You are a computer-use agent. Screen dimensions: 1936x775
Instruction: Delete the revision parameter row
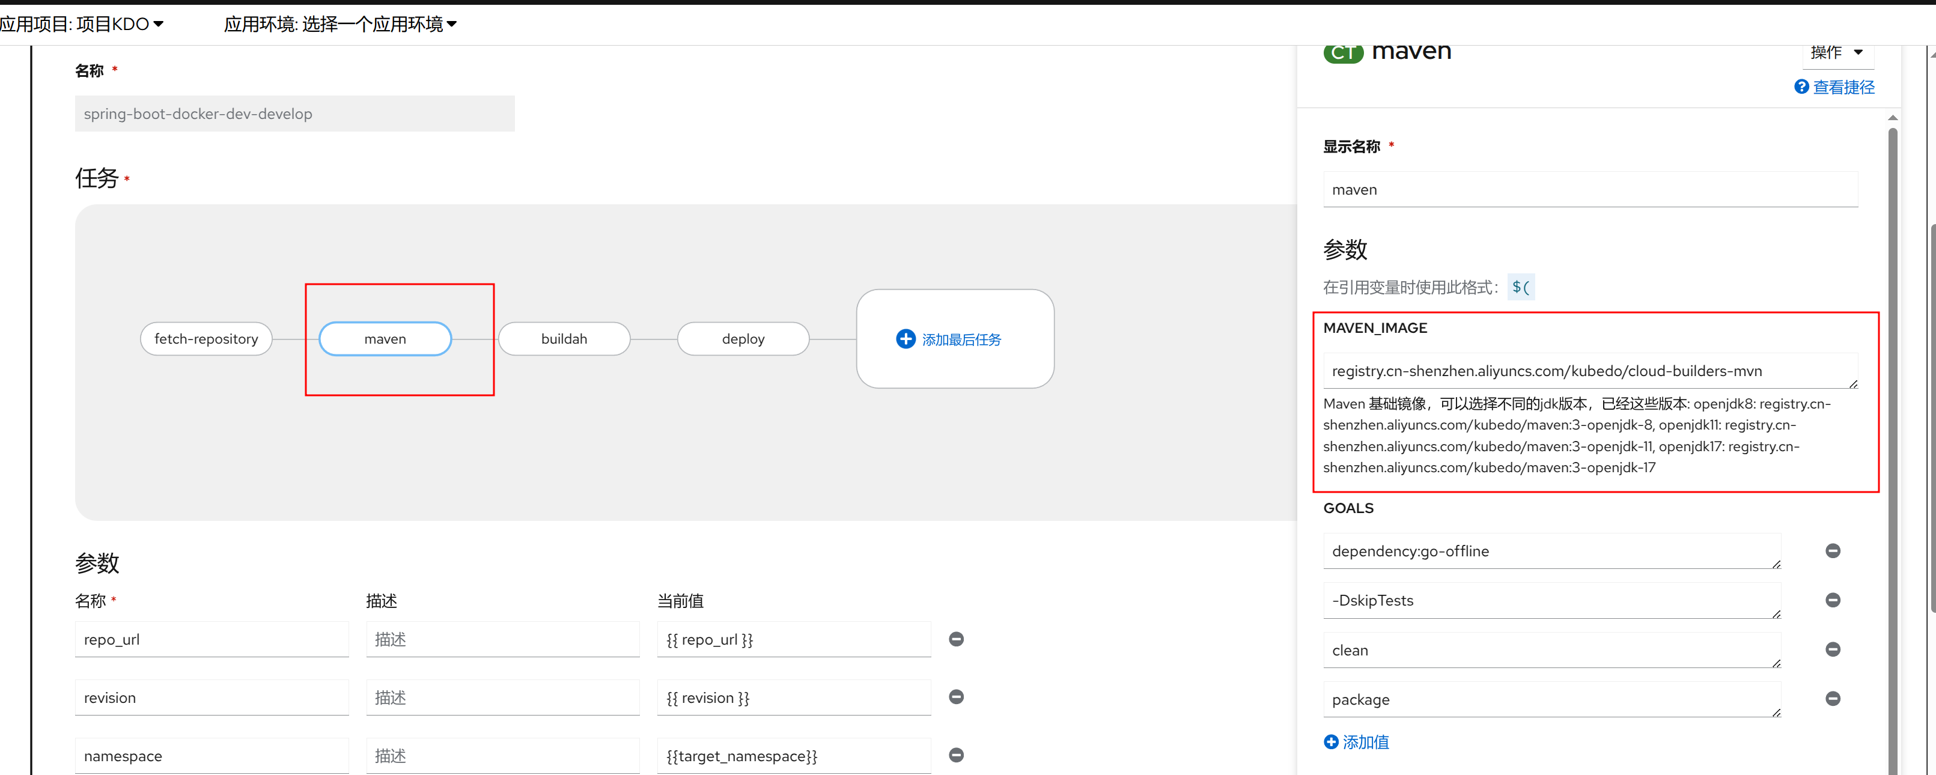click(956, 697)
